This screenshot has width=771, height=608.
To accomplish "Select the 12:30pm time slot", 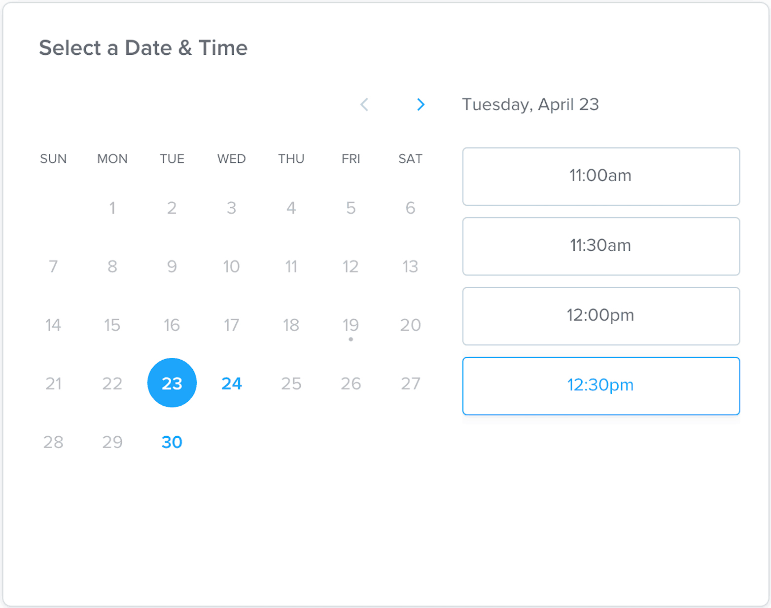I will (601, 386).
